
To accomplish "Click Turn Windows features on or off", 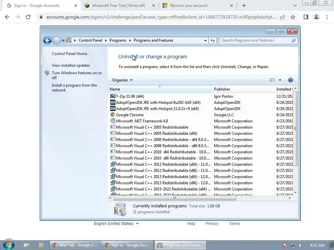I will [x=77, y=75].
